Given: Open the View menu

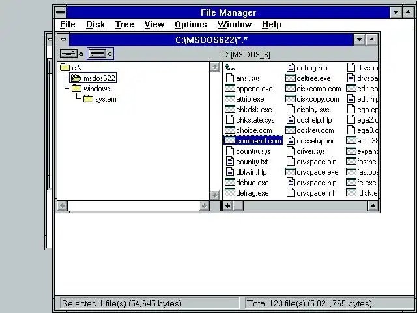Looking at the screenshot, I should coord(154,25).
